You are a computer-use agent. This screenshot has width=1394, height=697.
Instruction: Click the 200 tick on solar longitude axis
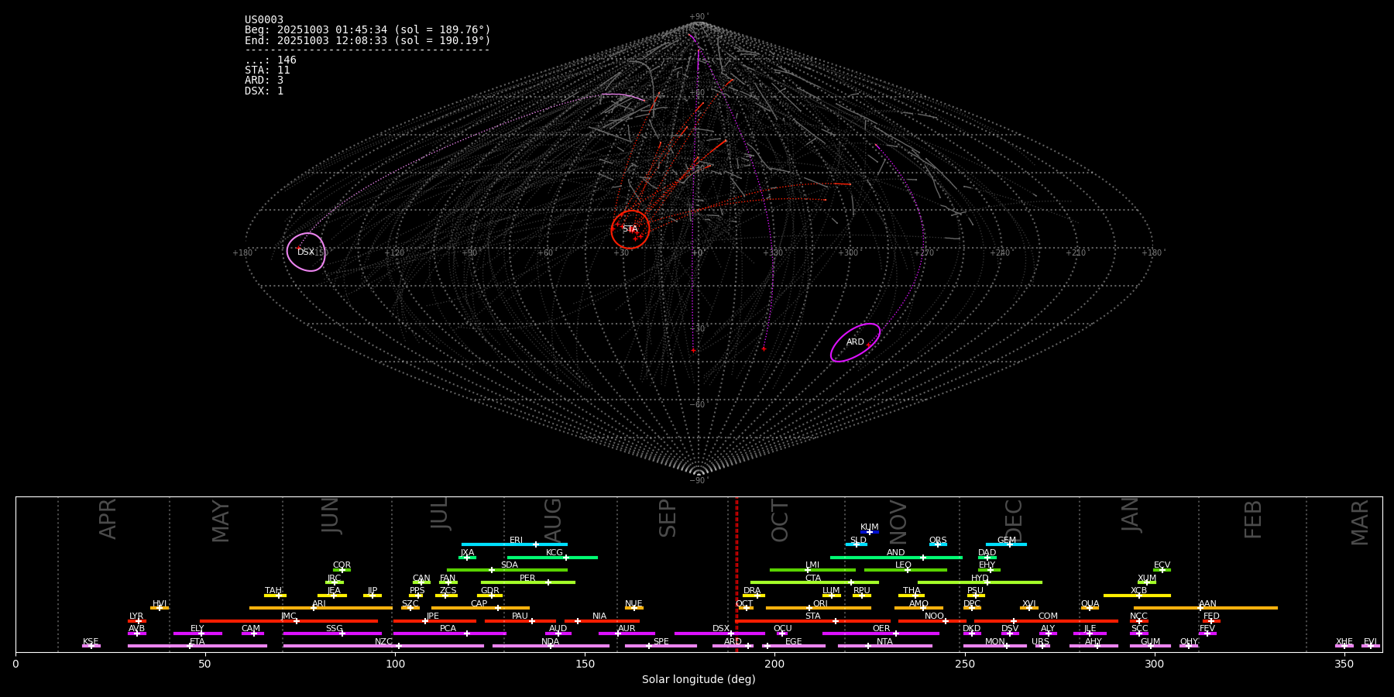[774, 663]
